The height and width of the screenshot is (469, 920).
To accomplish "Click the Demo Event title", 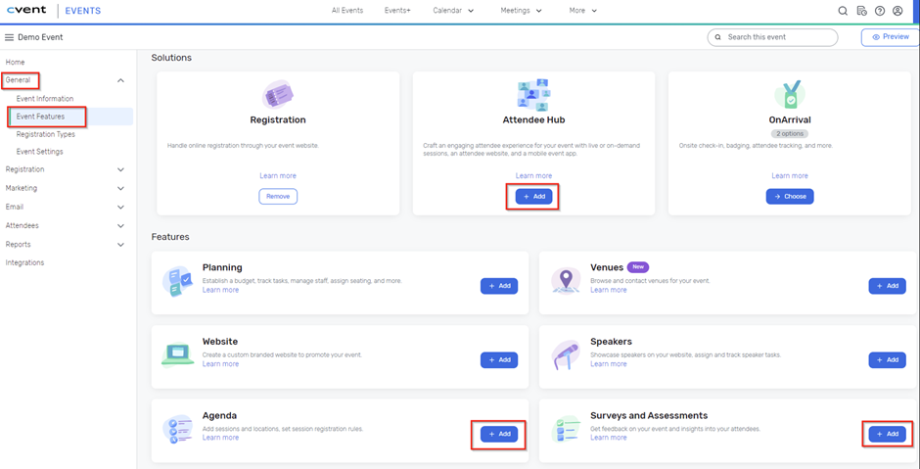I will [x=40, y=37].
